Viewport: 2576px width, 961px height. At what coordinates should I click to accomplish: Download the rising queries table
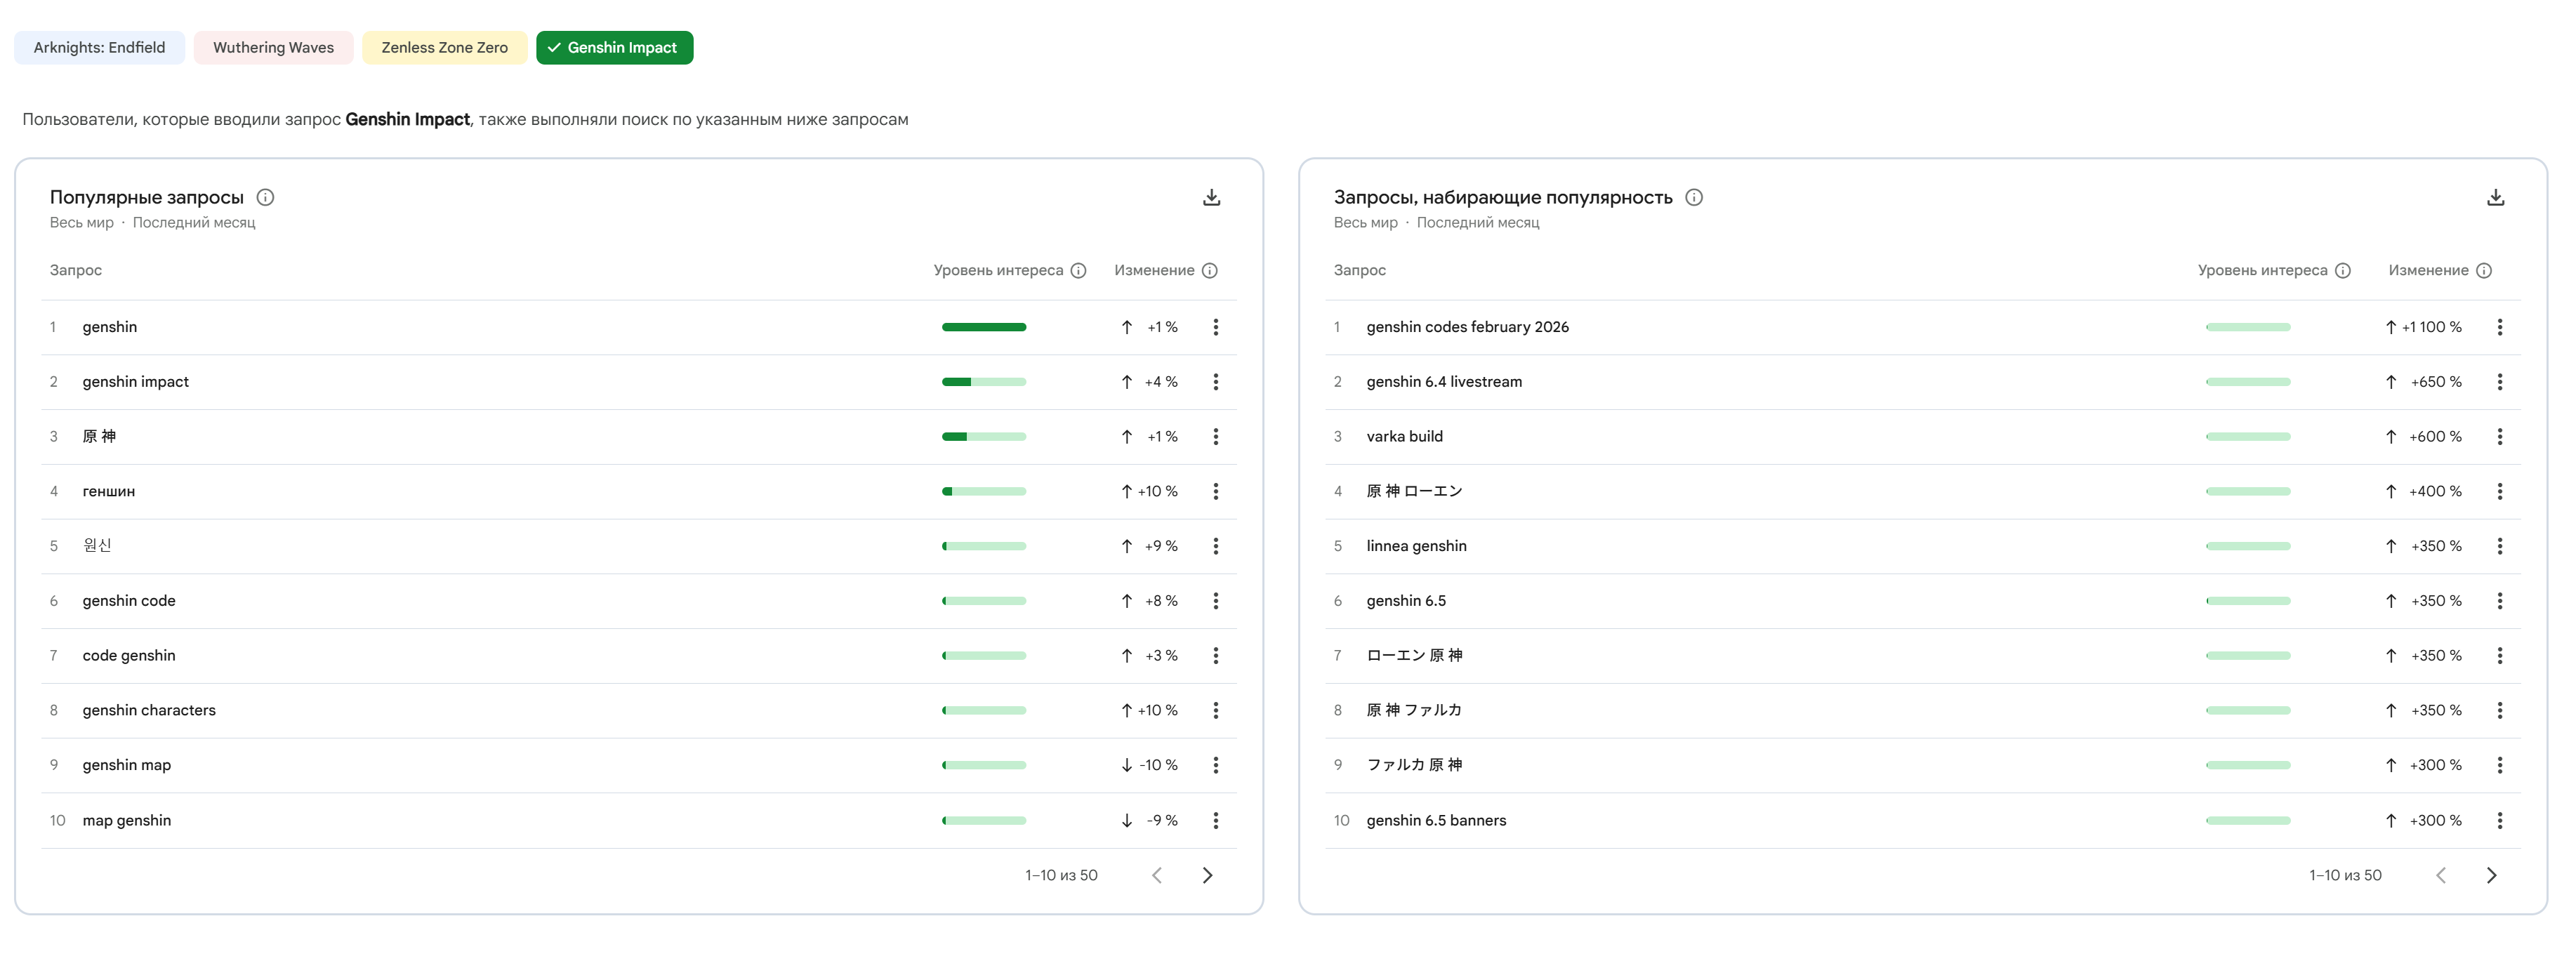(x=2495, y=197)
